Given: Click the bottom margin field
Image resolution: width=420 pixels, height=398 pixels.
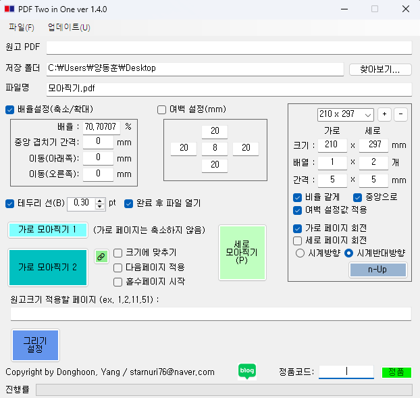Looking at the screenshot, I should point(215,166).
